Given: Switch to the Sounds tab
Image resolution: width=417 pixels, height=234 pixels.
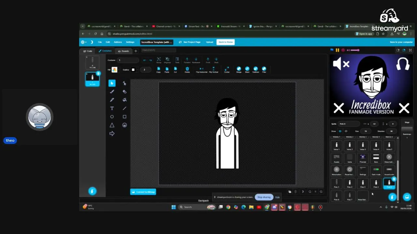Looking at the screenshot, I should 123,51.
